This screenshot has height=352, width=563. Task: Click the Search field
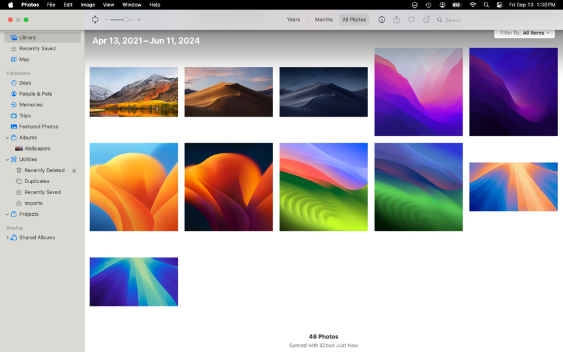point(497,20)
